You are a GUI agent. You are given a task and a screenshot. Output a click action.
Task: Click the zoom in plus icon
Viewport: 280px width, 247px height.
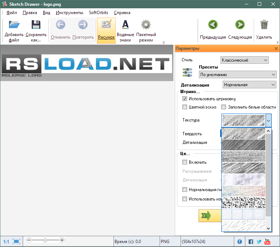pyautogui.click(x=62, y=240)
